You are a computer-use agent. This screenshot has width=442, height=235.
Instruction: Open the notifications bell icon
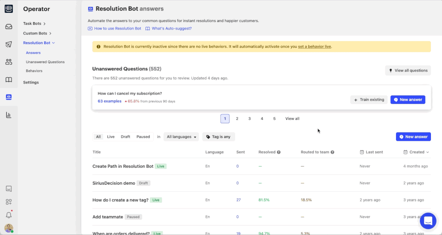coord(8,215)
